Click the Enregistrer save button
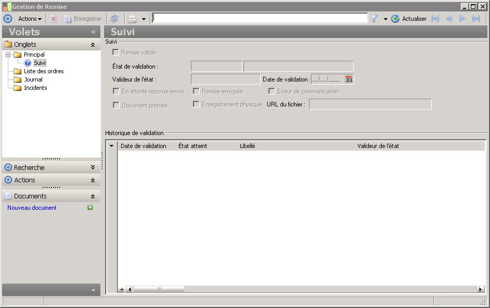 (83, 19)
